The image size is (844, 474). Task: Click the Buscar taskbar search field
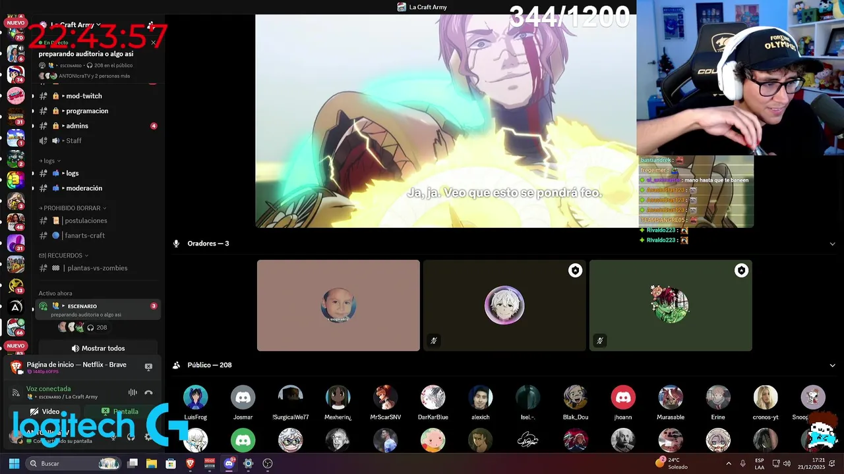(73, 463)
